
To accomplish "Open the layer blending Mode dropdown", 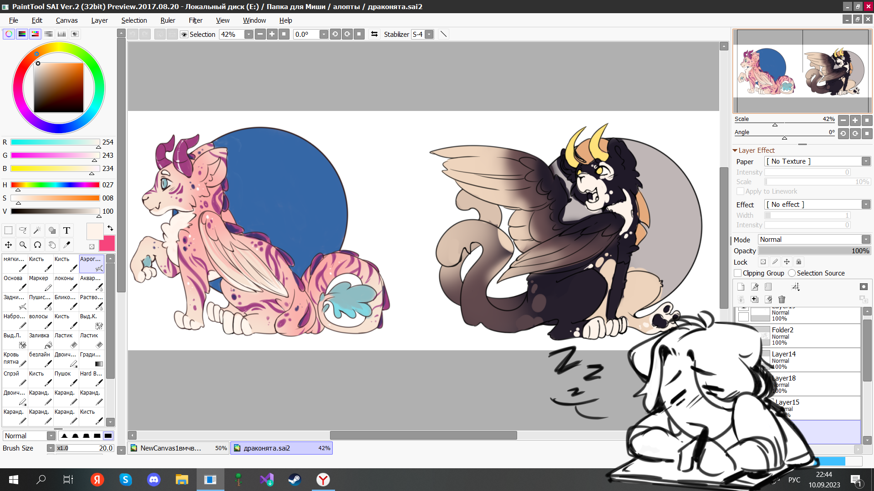I will click(x=814, y=240).
